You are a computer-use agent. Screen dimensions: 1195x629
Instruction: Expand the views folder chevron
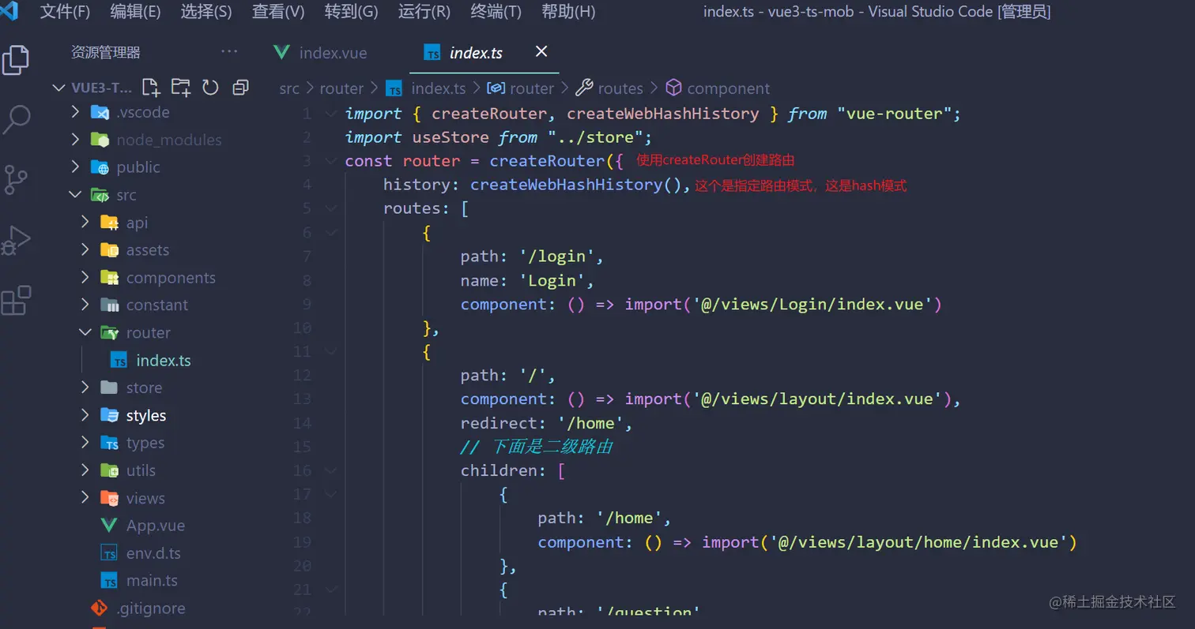click(85, 499)
